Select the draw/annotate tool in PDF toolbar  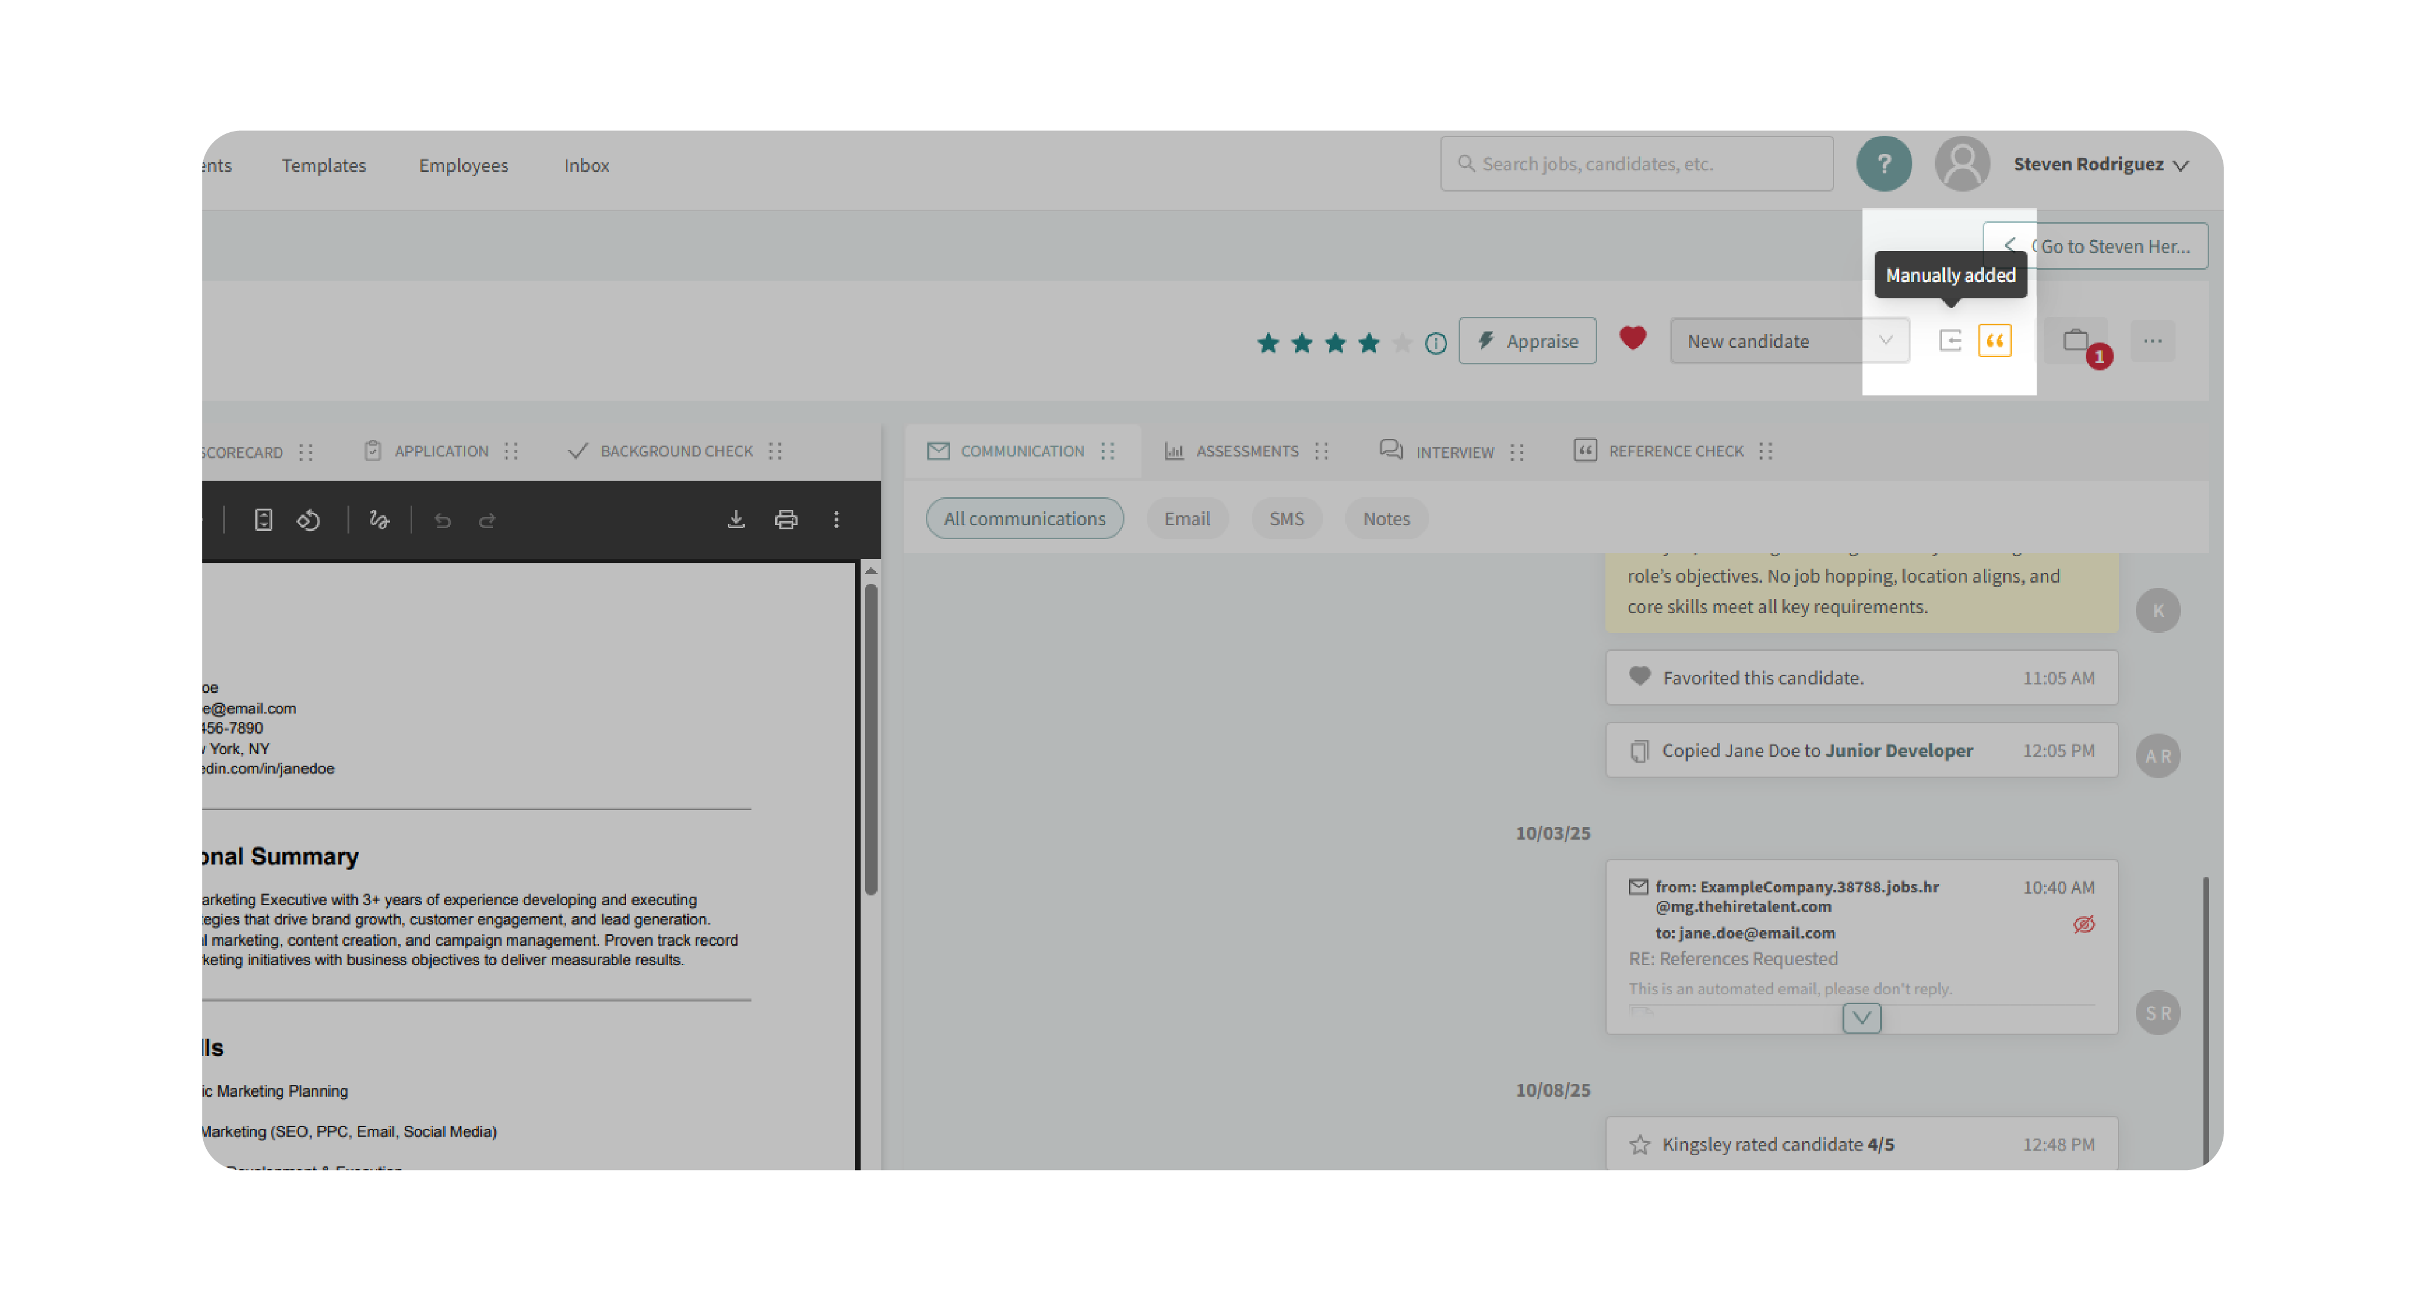pos(378,520)
